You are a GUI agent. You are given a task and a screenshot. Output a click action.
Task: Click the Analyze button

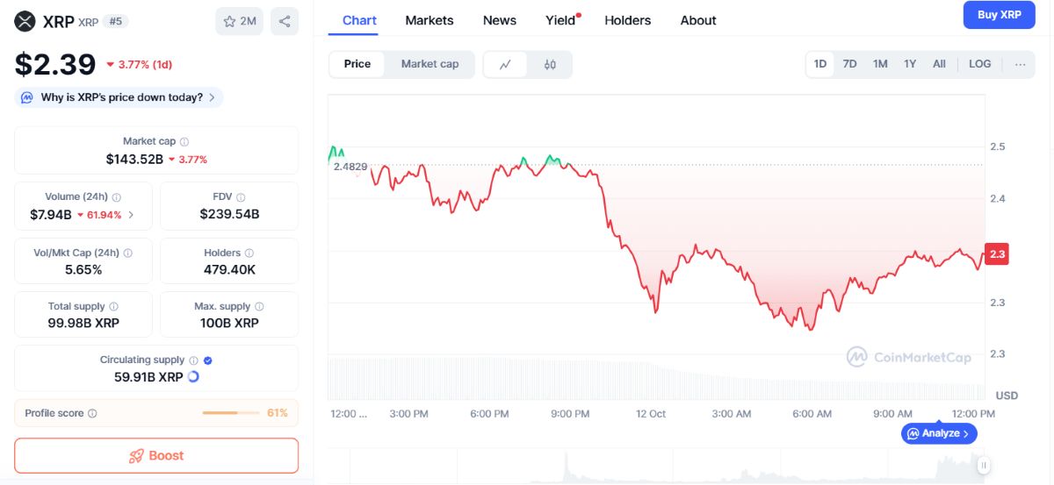[939, 433]
